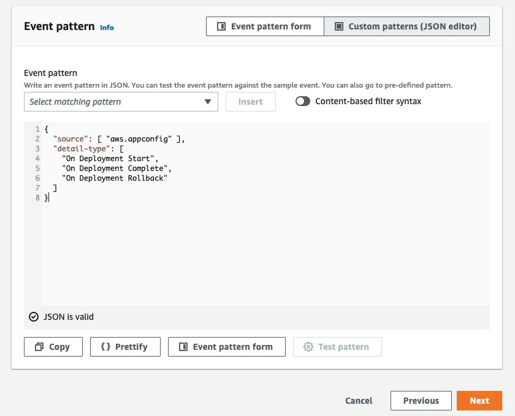Click Cancel to discard changes

359,401
